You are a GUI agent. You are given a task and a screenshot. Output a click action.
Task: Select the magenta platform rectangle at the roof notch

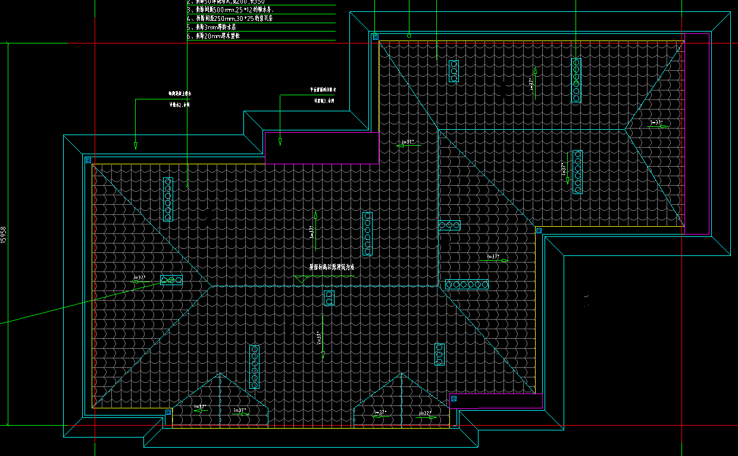[x=322, y=148]
